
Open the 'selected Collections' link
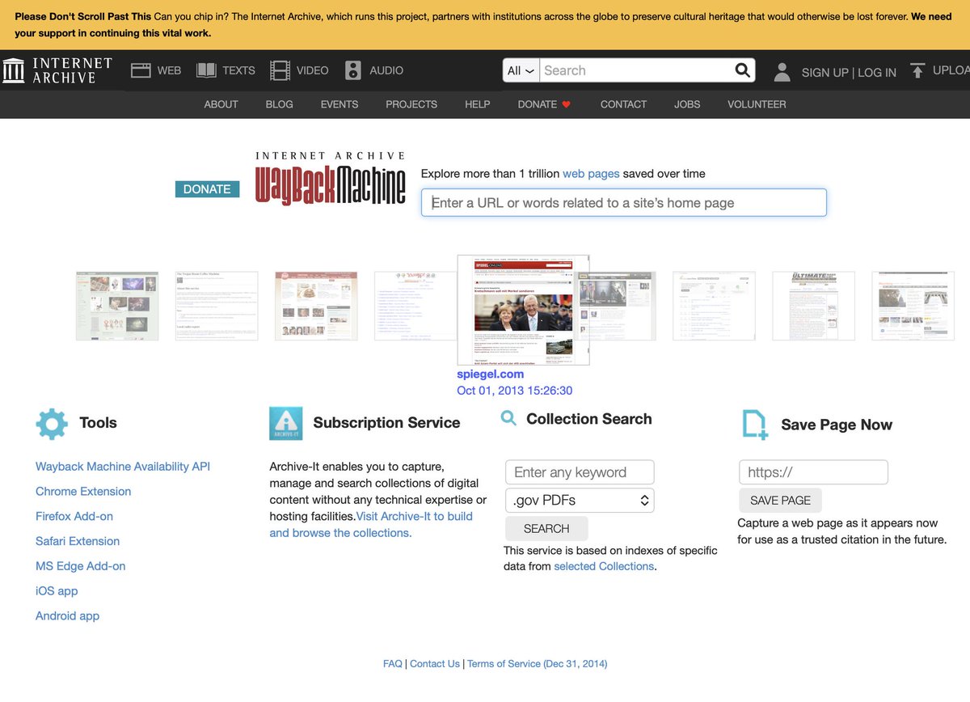click(x=604, y=567)
